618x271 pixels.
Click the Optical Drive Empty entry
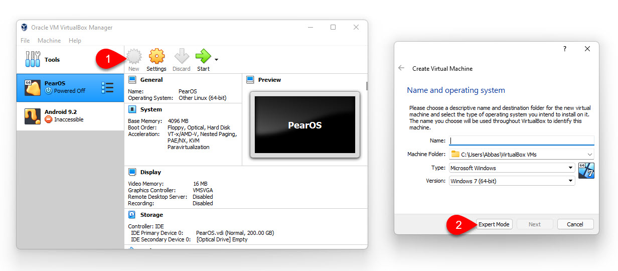click(222, 239)
